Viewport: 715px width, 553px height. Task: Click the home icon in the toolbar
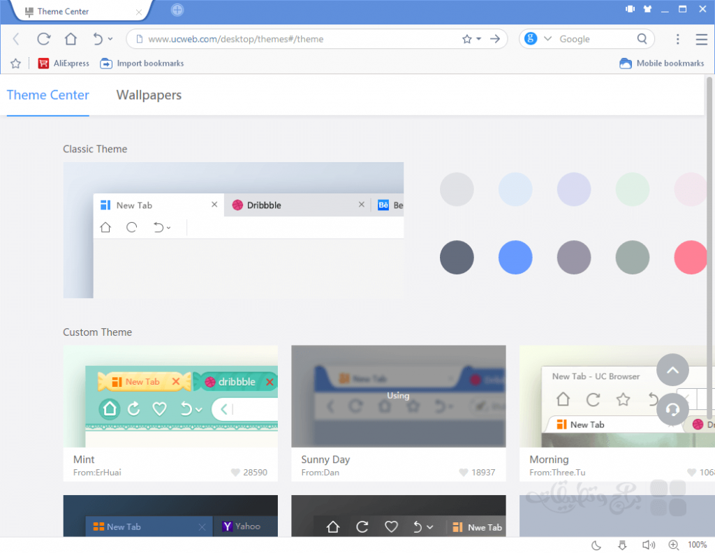pos(72,39)
